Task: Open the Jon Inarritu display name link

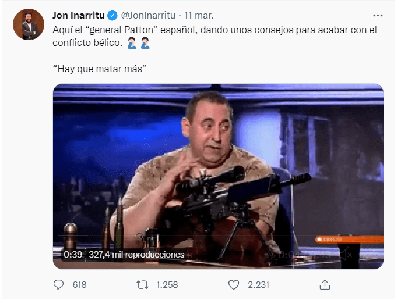Action: click(78, 16)
